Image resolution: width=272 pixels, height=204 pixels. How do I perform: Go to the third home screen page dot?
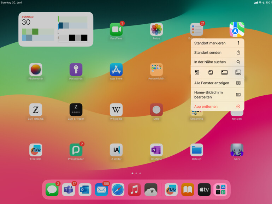click(140, 173)
